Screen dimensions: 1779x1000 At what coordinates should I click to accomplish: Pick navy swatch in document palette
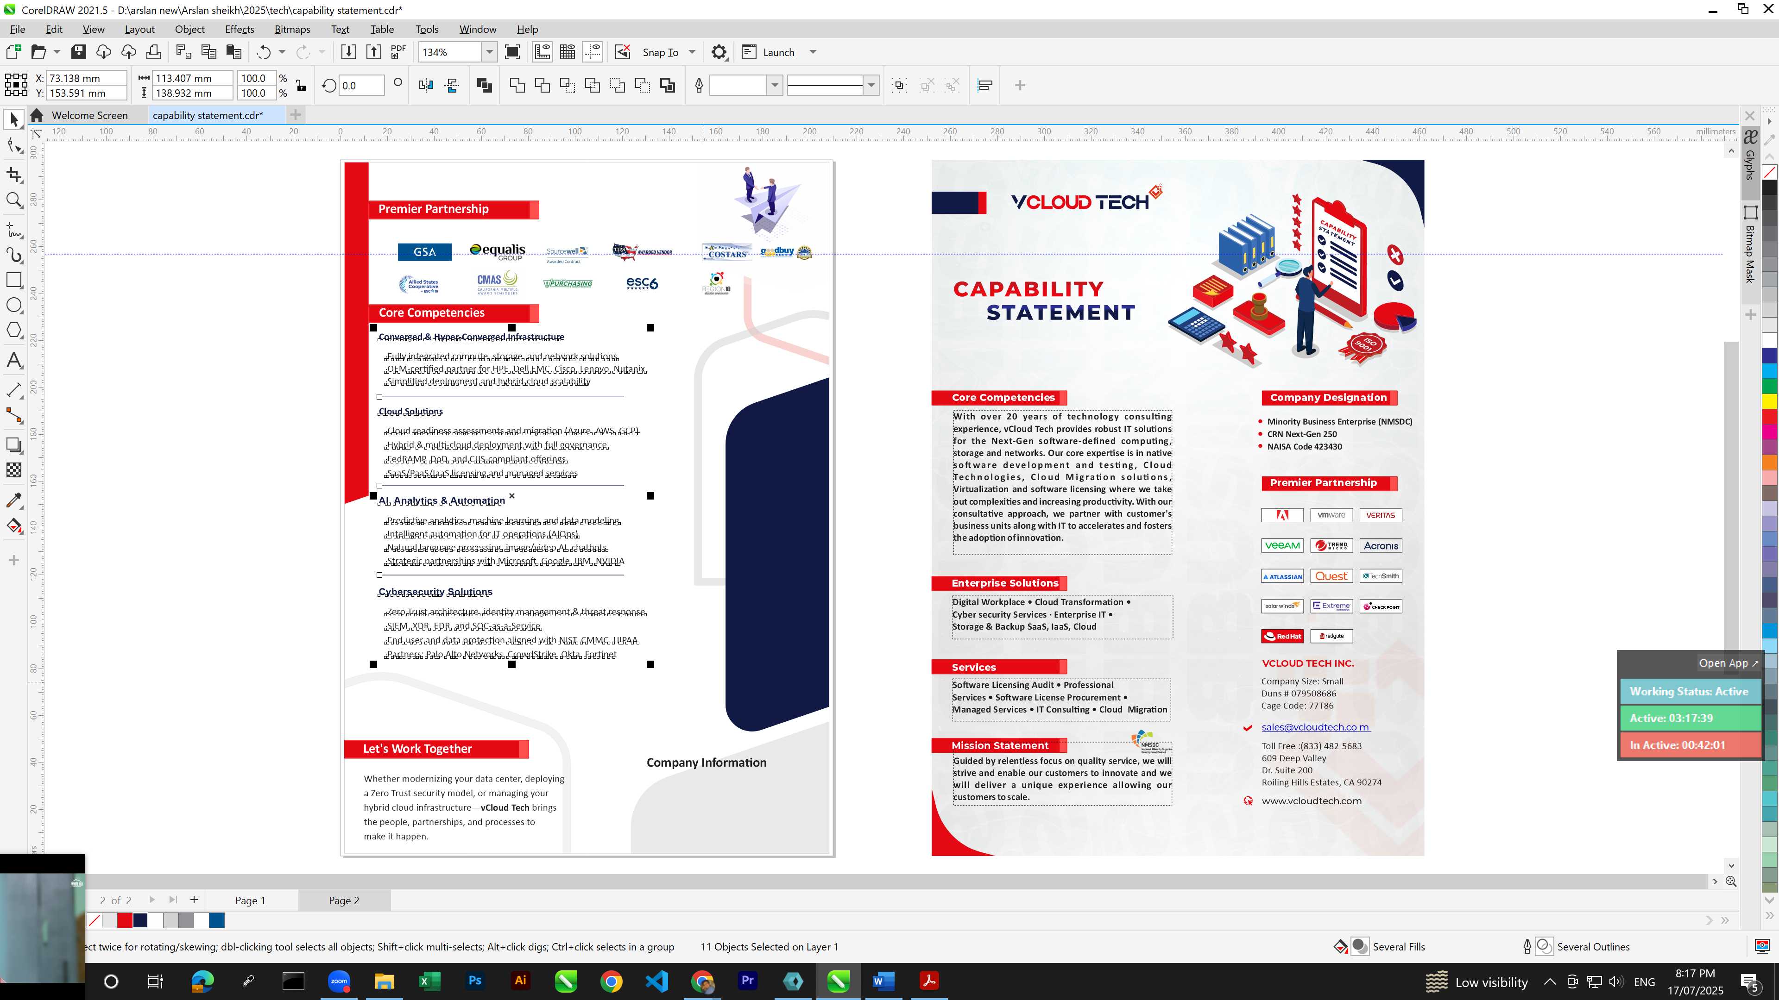click(x=140, y=920)
